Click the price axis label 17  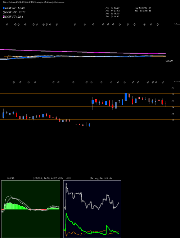172,88
